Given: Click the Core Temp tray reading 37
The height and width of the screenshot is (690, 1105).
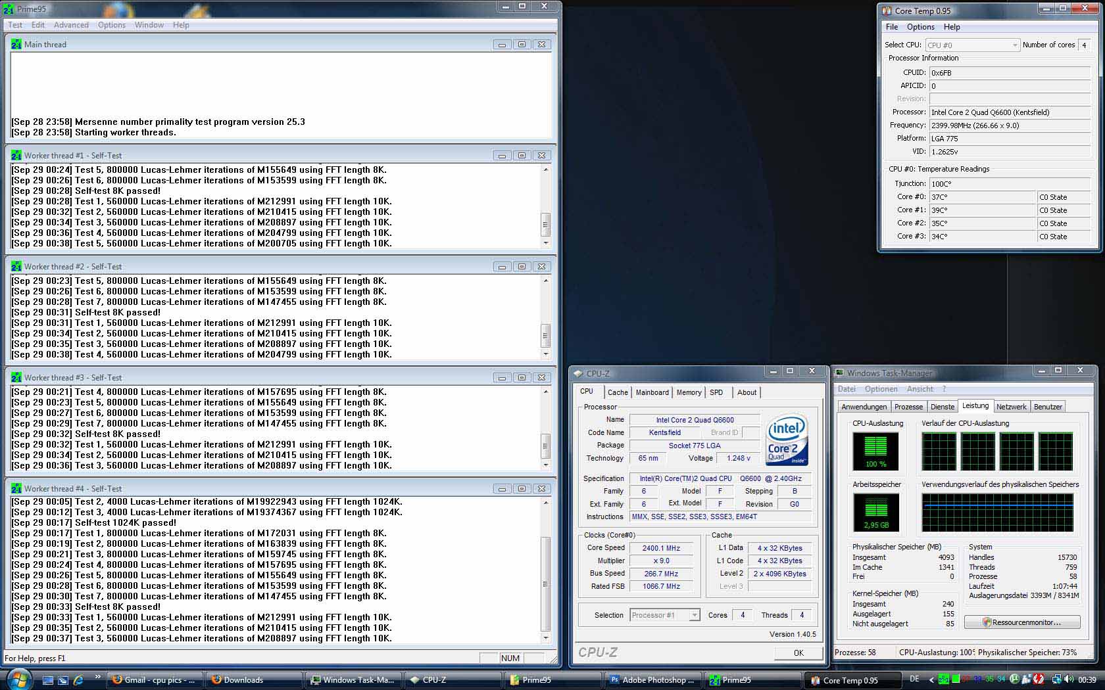Looking at the screenshot, I should 967,679.
